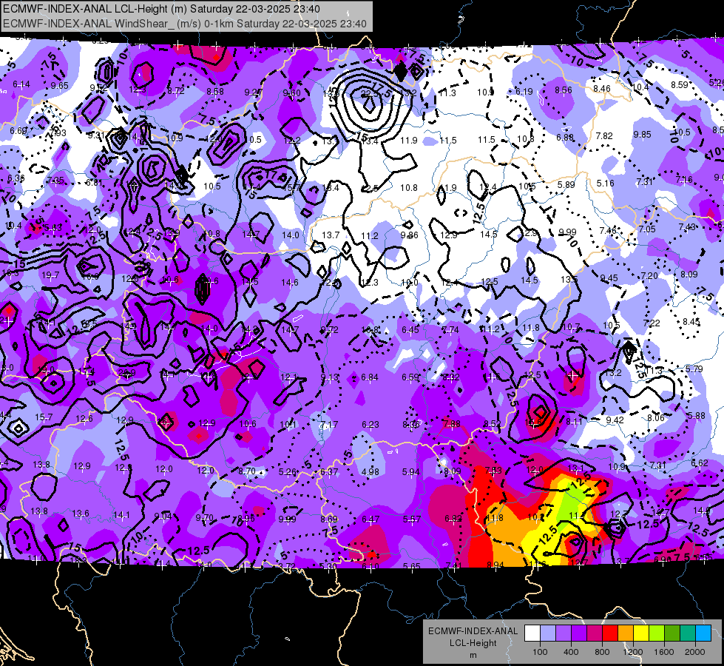724x666 pixels.
Task: Click the grid value 6.59
Action: [x=410, y=377]
